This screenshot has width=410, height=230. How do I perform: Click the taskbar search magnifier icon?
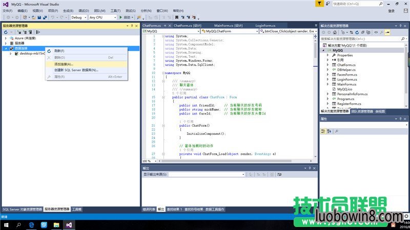(18, 225)
